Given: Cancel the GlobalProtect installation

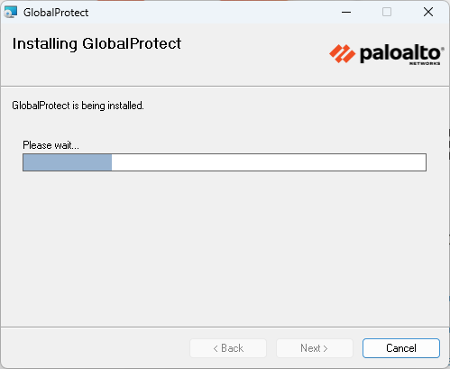Looking at the screenshot, I should tap(401, 348).
